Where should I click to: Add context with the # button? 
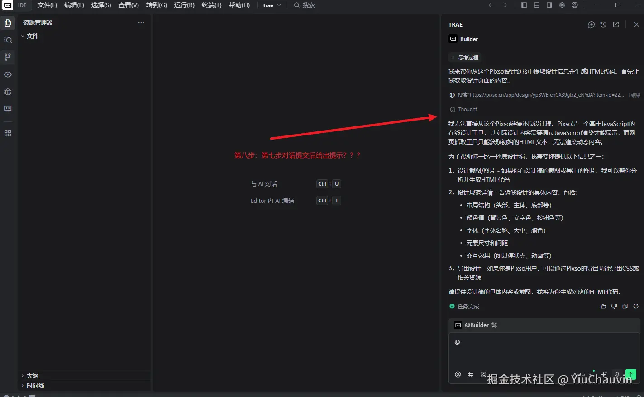point(471,374)
